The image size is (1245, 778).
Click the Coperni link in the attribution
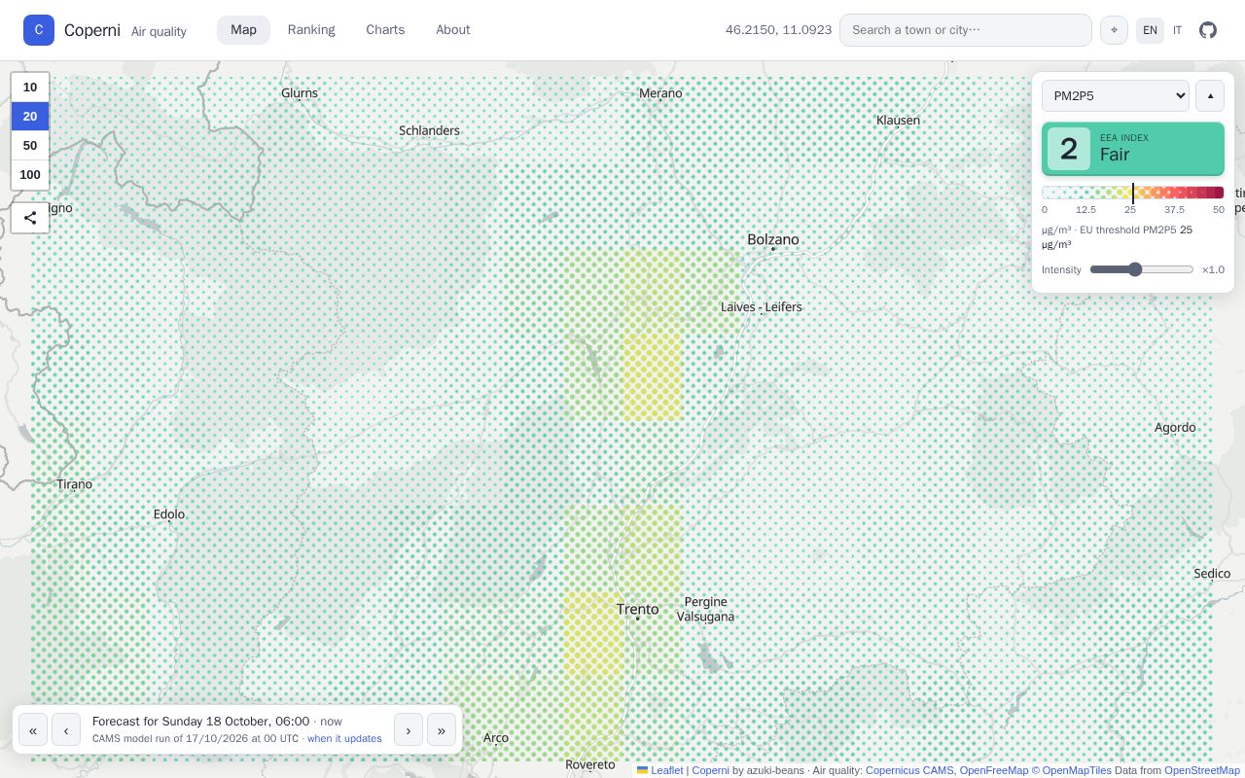[x=710, y=770]
